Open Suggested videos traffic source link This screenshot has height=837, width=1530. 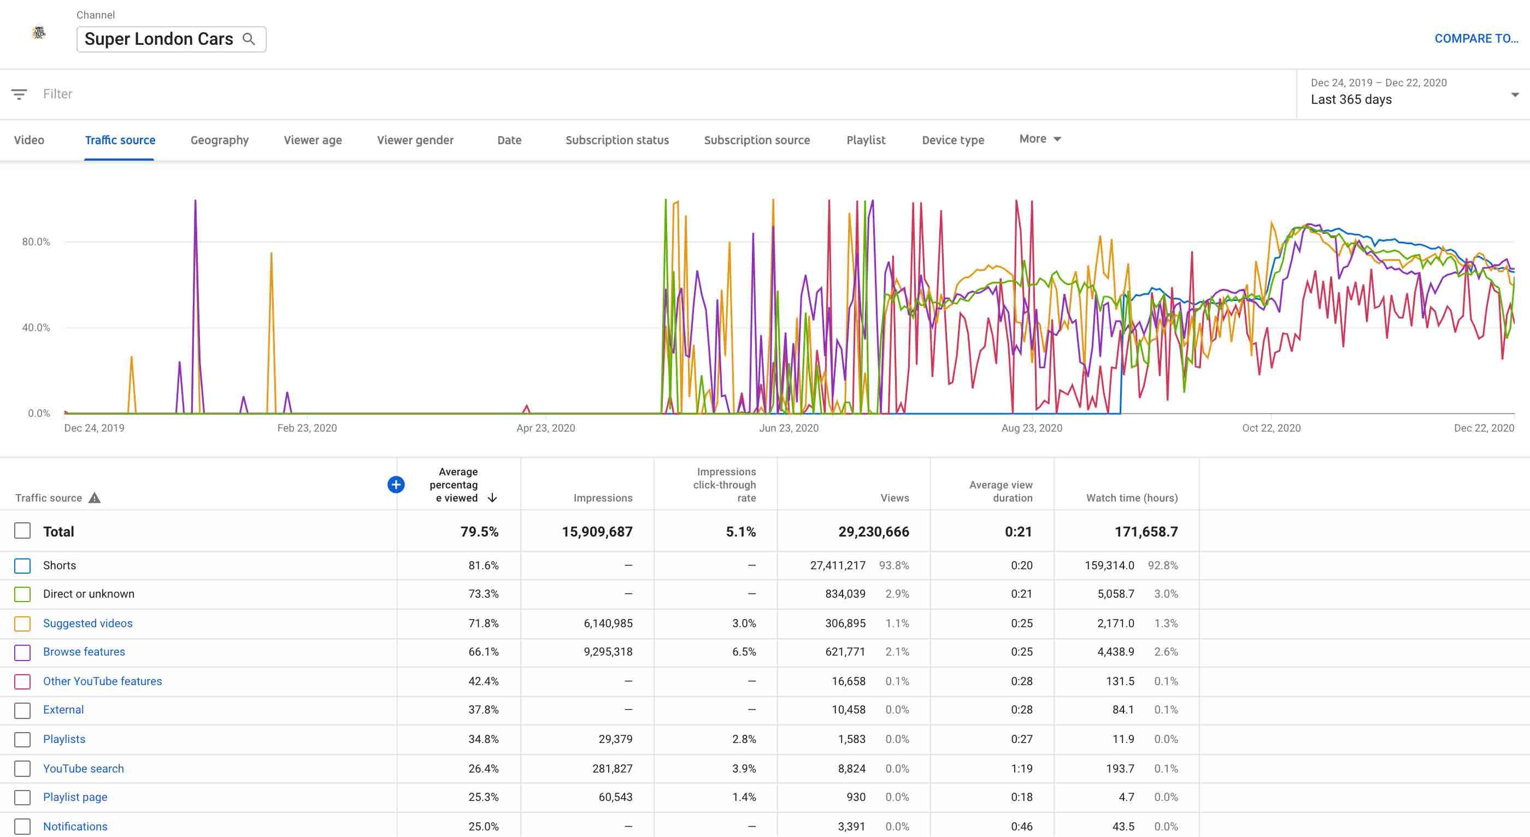click(88, 623)
